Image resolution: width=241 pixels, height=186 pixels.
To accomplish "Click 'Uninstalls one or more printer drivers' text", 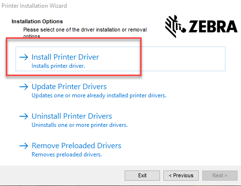I will click(x=80, y=125).
